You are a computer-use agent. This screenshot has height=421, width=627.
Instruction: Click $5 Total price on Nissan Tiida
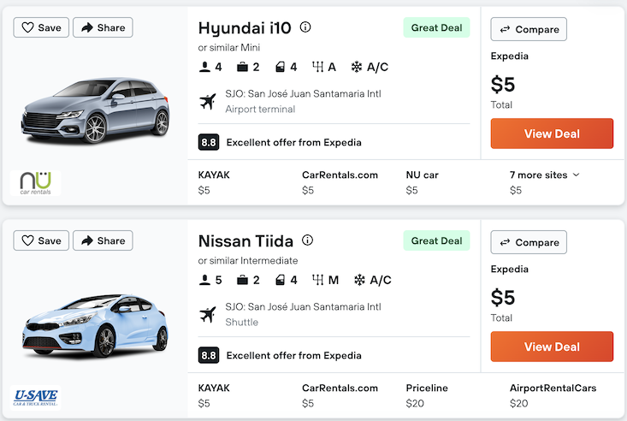point(503,297)
